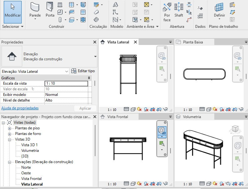The height and width of the screenshot is (189, 248).
Task: Select the reference plane tool icon
Action: pos(232,12)
